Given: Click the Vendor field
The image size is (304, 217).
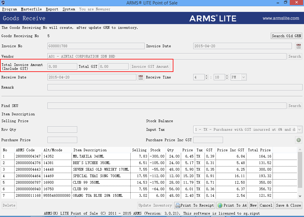Looking at the screenshot, I should (x=167, y=56).
